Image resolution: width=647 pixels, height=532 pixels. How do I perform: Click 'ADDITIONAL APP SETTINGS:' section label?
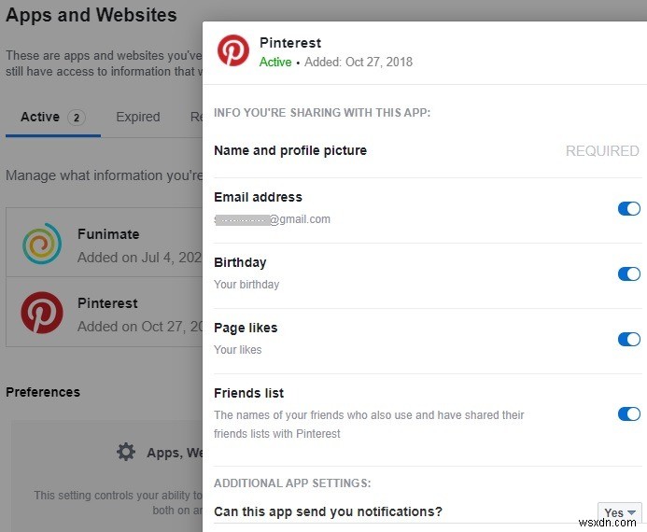click(x=292, y=483)
